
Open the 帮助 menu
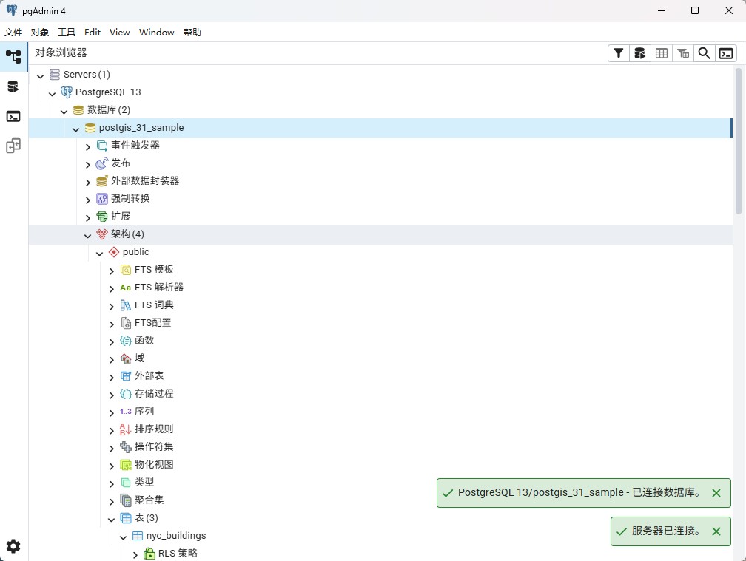192,33
